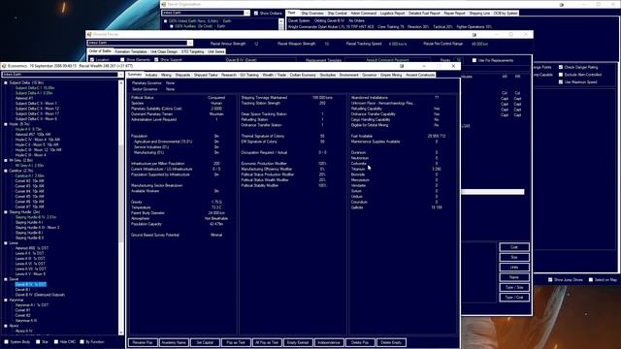Viewport: 621px width, 349px height.
Task: Switch to the Environment tab
Action: point(349,75)
